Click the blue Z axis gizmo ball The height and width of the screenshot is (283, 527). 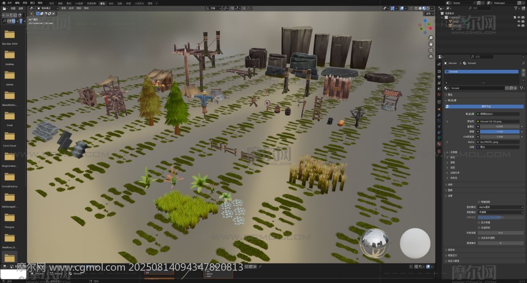(425, 21)
